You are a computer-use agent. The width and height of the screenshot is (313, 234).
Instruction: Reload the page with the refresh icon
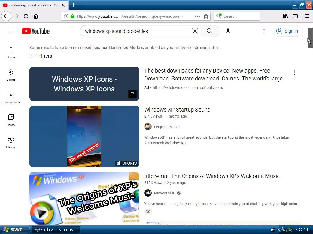coord(26,16)
